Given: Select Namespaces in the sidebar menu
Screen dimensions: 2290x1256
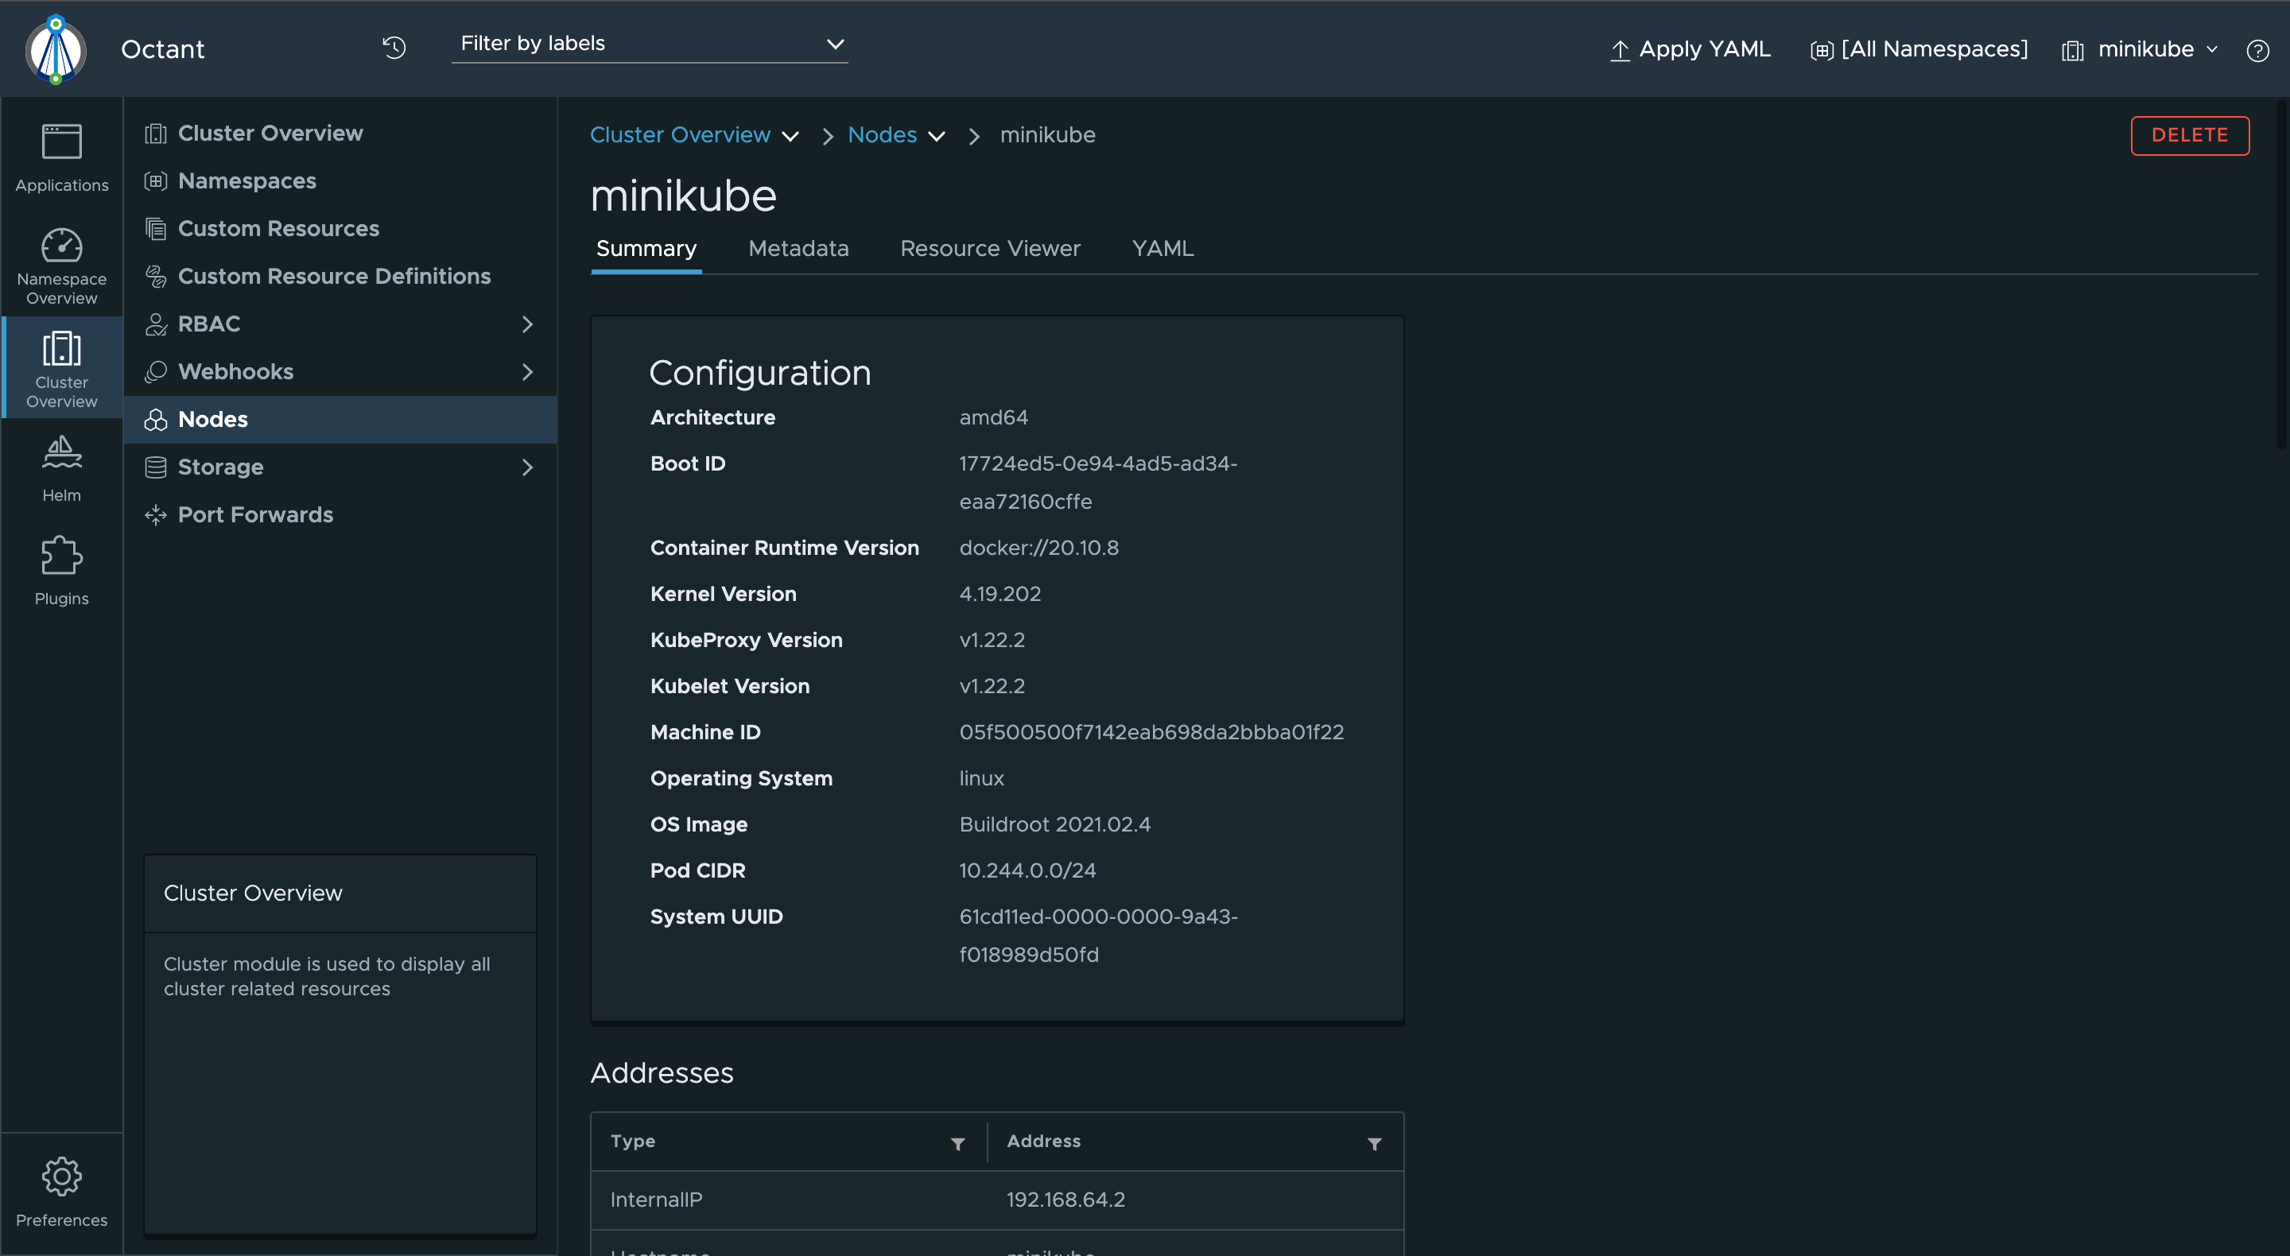Looking at the screenshot, I should coord(340,180).
